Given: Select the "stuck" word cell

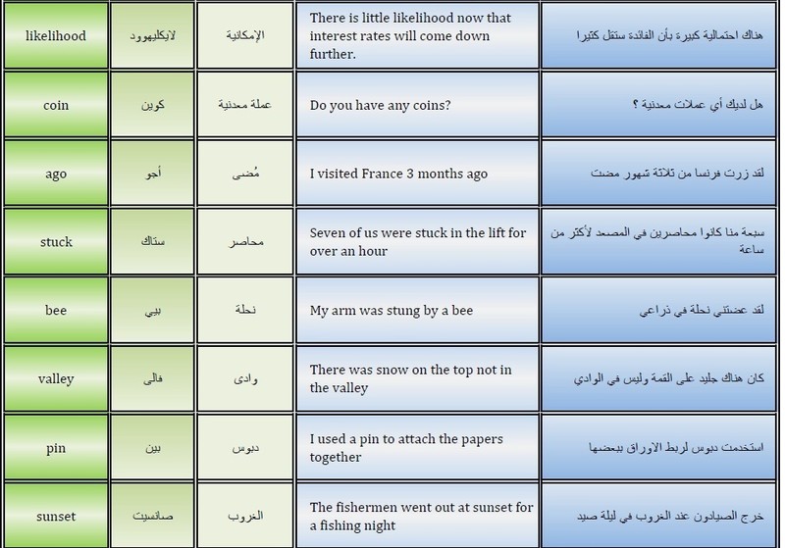Looking at the screenshot, I should pos(56,241).
